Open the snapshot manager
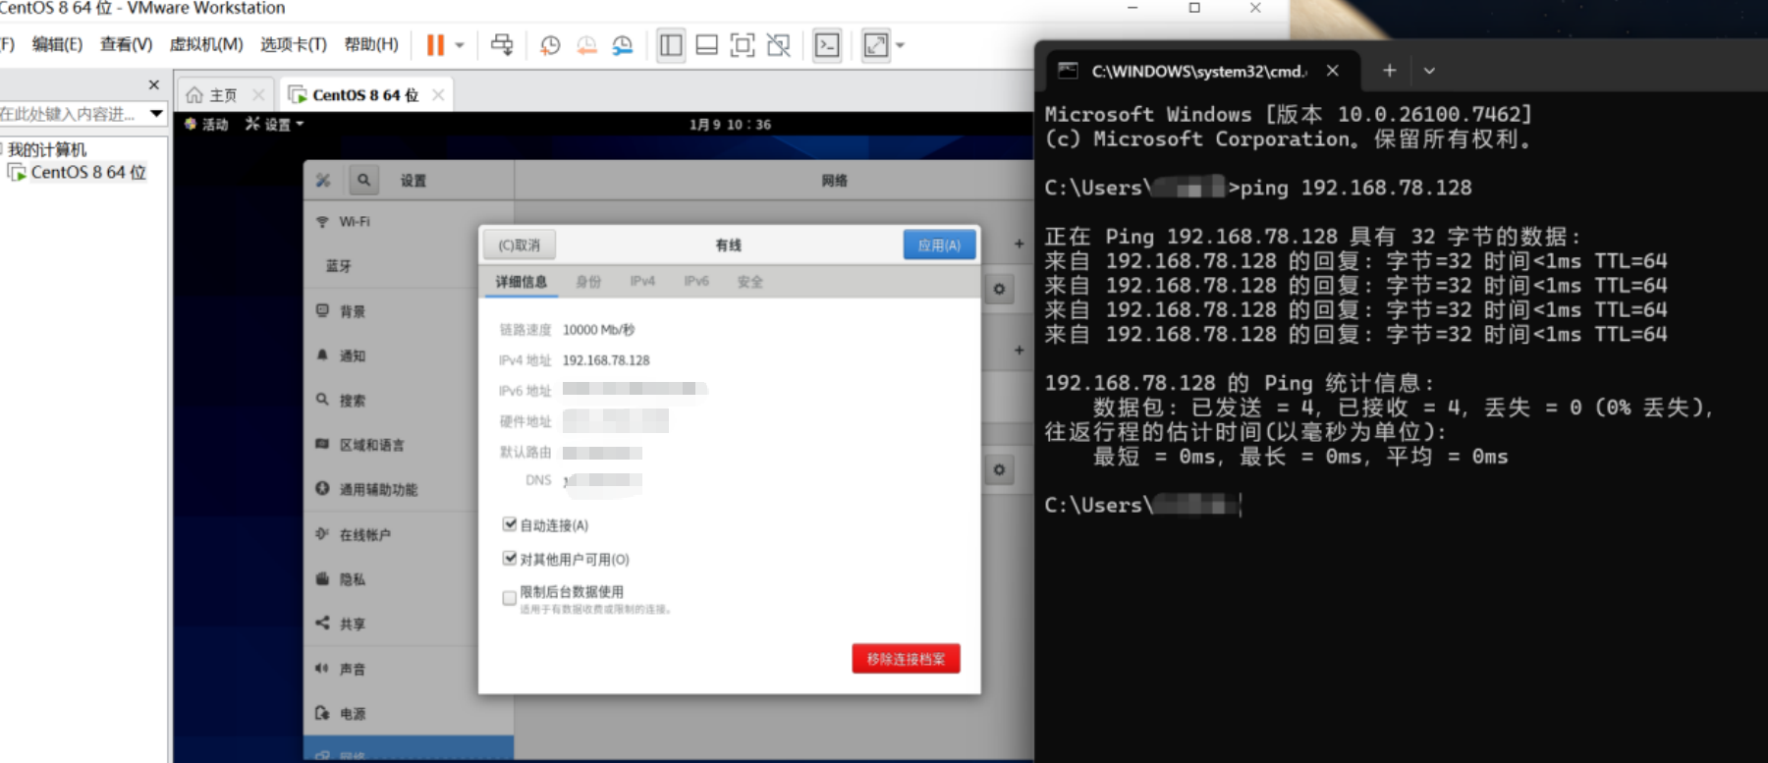Viewport: 1768px width, 763px height. (x=623, y=45)
